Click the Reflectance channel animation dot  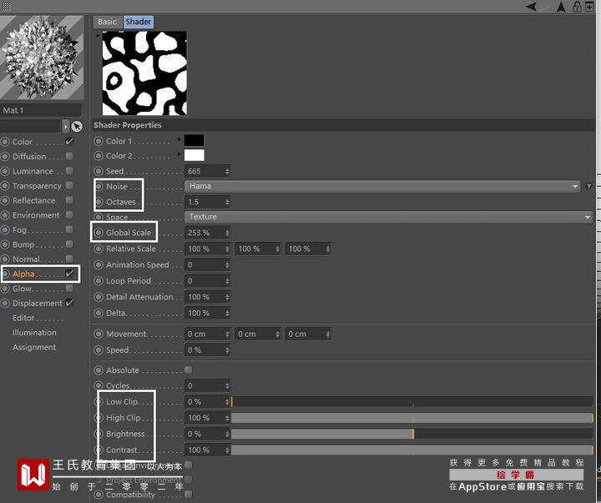(x=5, y=200)
